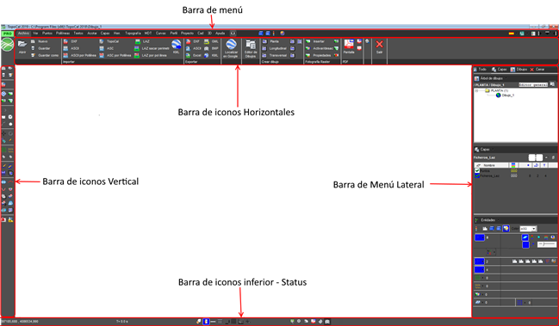Viewport: 559px width, 326px height.
Task: Switch to the Todo tab in side panel
Action: [x=480, y=70]
